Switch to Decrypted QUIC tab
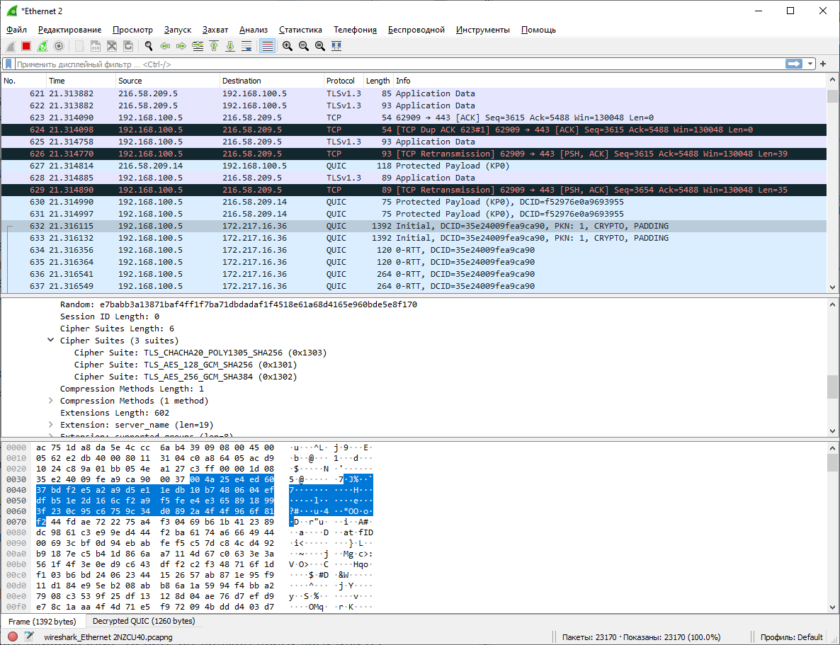Image resolution: width=840 pixels, height=645 pixels. tap(144, 621)
